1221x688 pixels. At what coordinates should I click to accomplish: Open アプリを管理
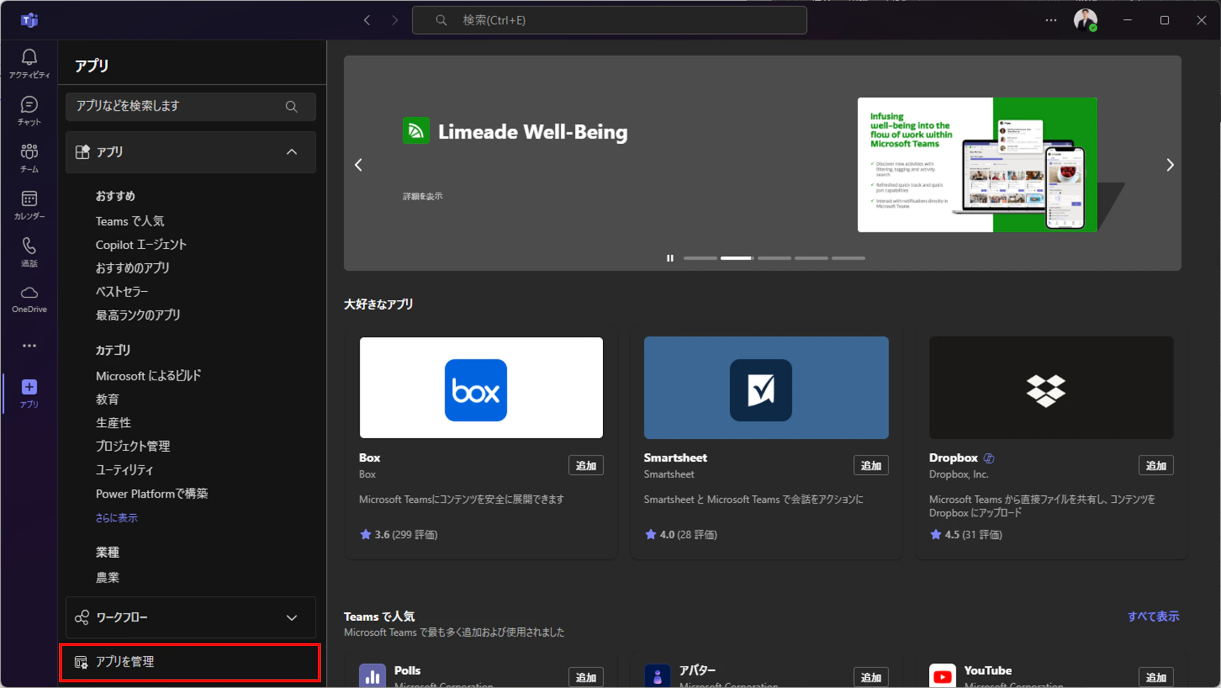tap(189, 662)
